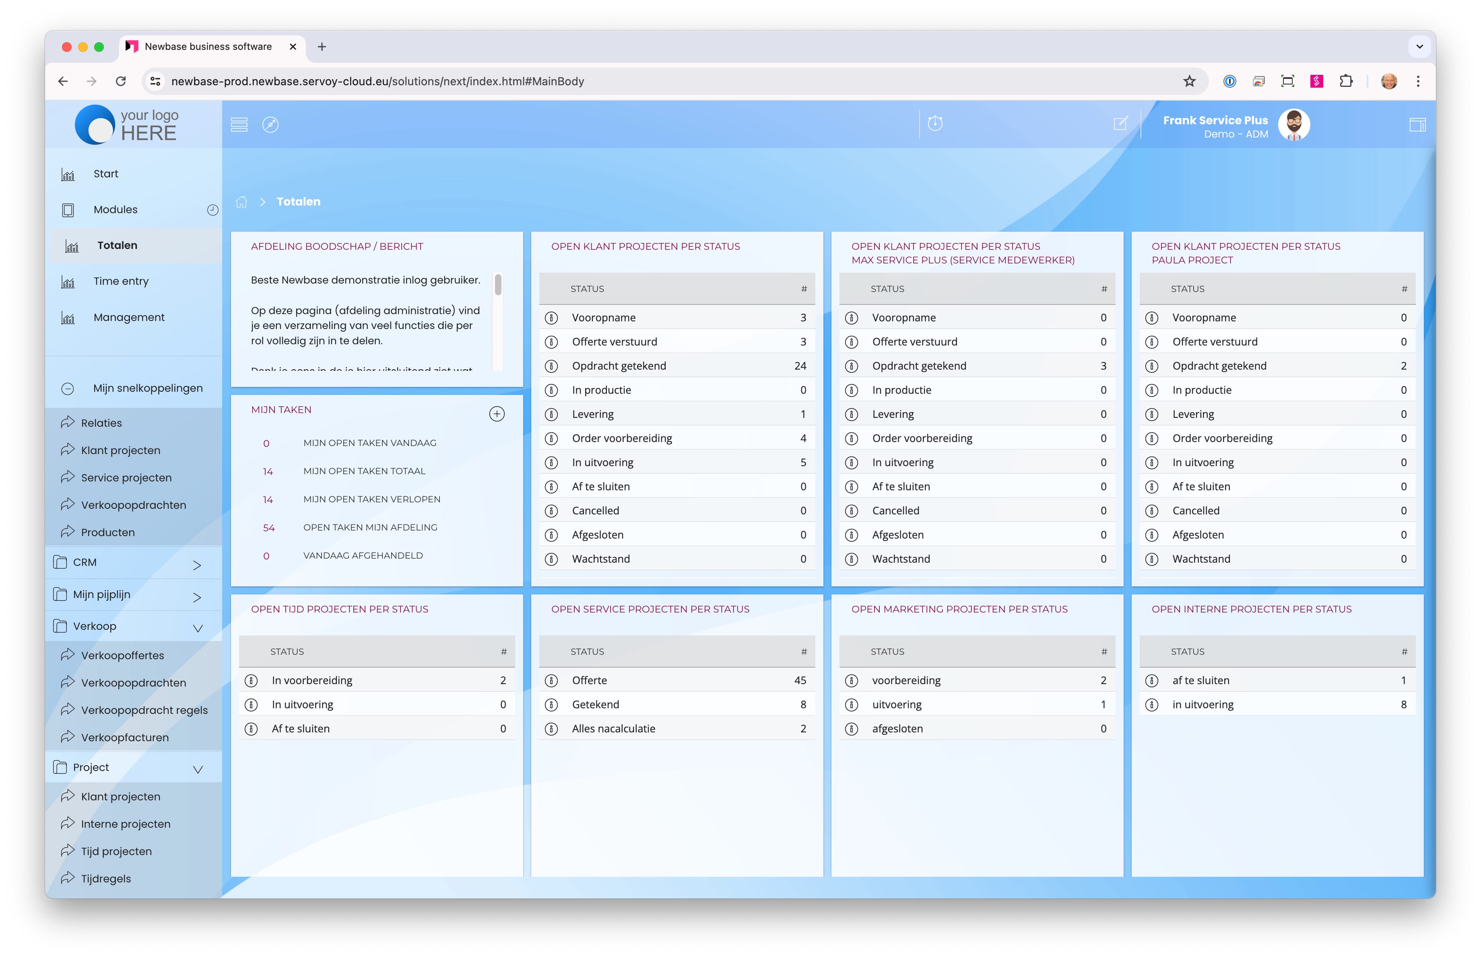
Task: Click info icon next to Offerte with 45
Action: [x=551, y=681]
